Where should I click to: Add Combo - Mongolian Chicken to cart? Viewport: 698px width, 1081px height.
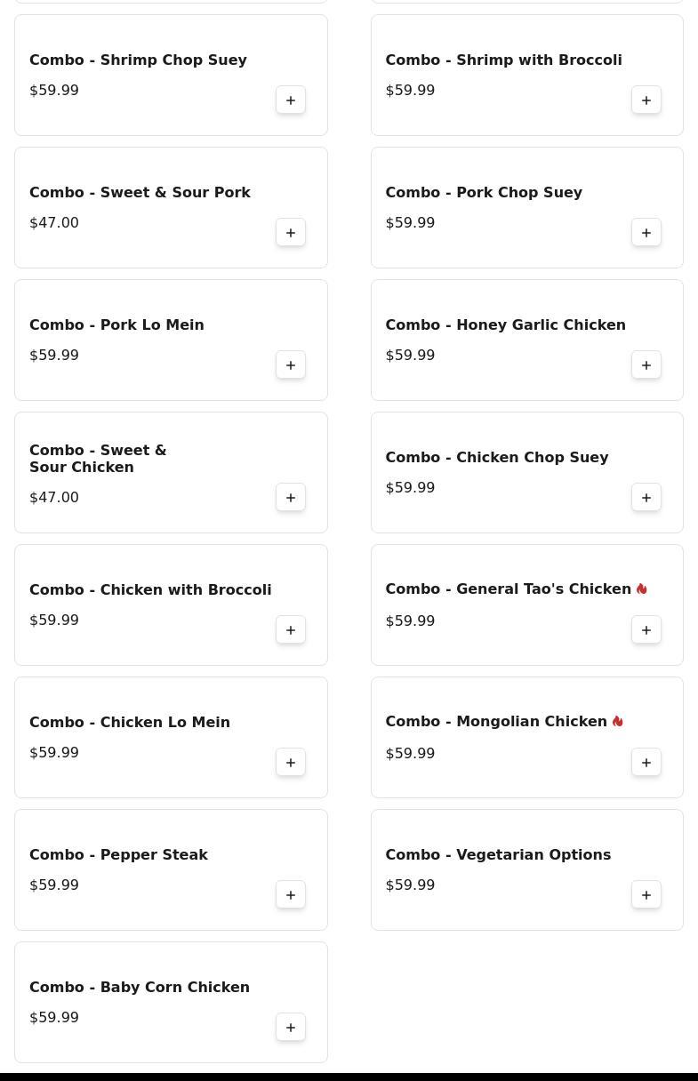[646, 763]
